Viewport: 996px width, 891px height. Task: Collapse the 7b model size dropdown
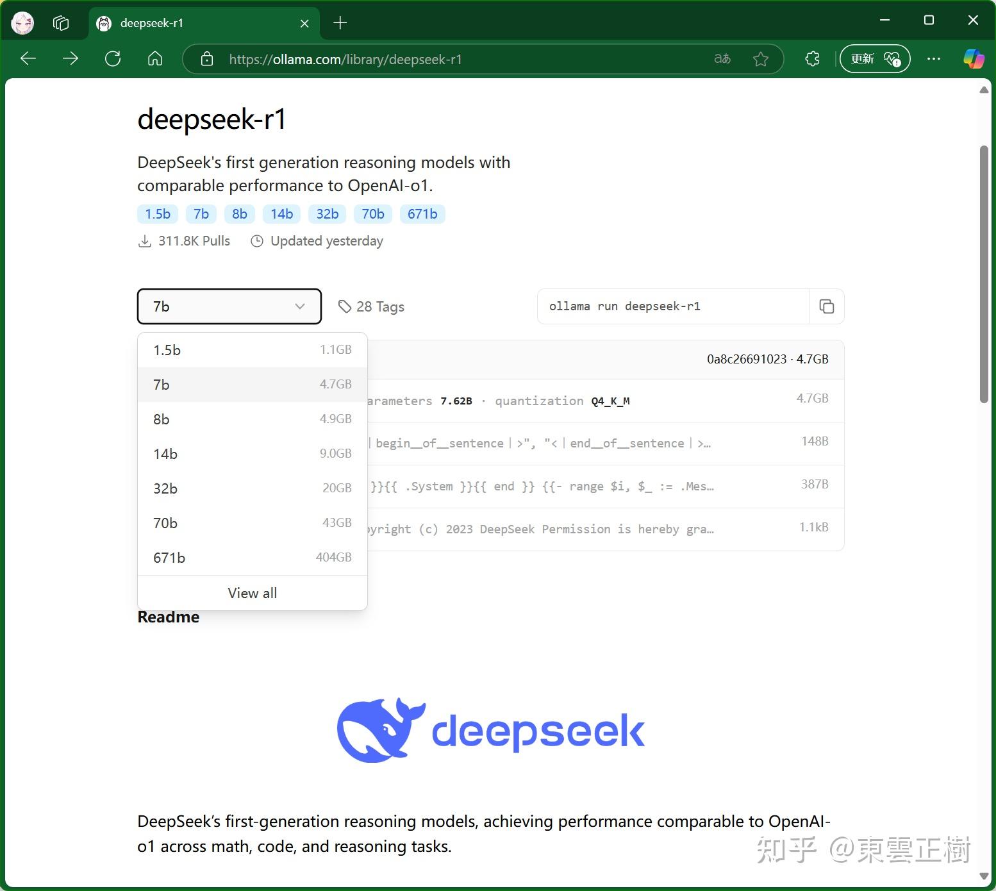(x=229, y=306)
